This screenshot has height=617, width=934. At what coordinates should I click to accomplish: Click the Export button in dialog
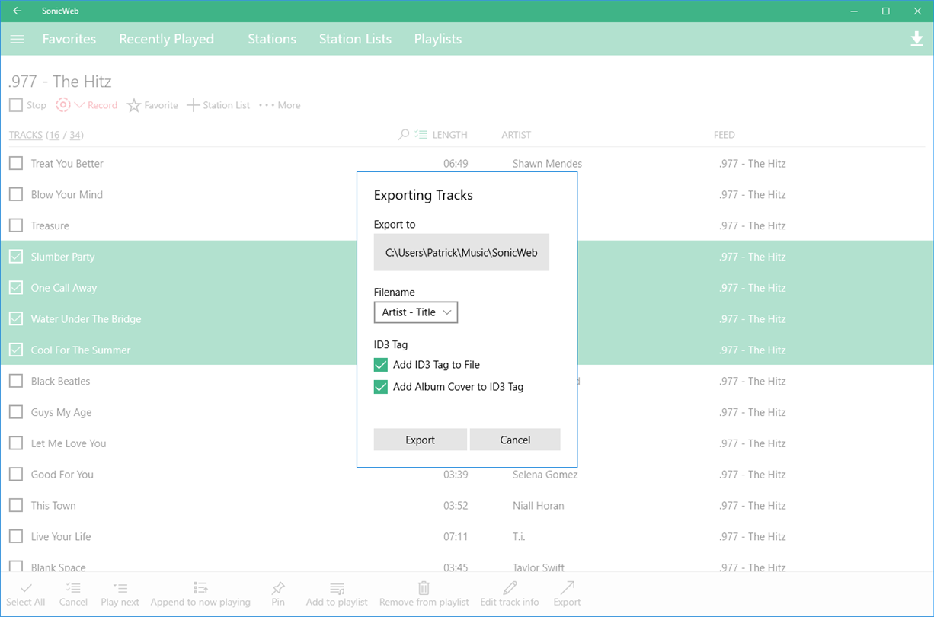[421, 440]
